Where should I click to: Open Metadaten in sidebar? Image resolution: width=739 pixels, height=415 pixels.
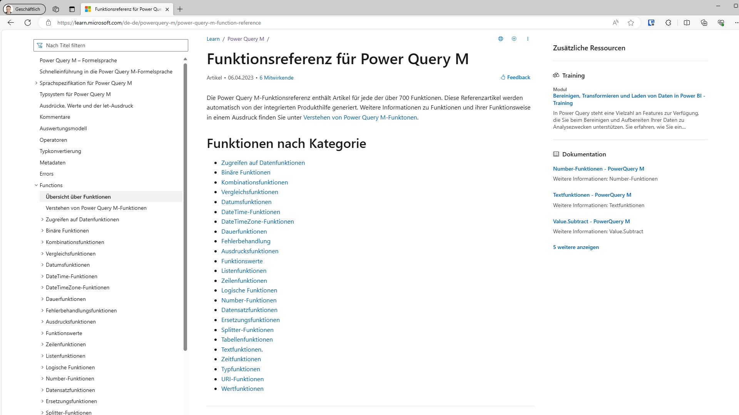pyautogui.click(x=52, y=163)
